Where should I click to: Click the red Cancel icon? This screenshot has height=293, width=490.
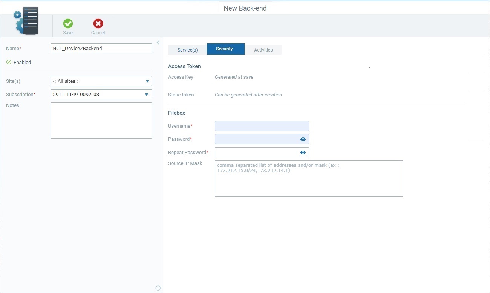tap(98, 24)
